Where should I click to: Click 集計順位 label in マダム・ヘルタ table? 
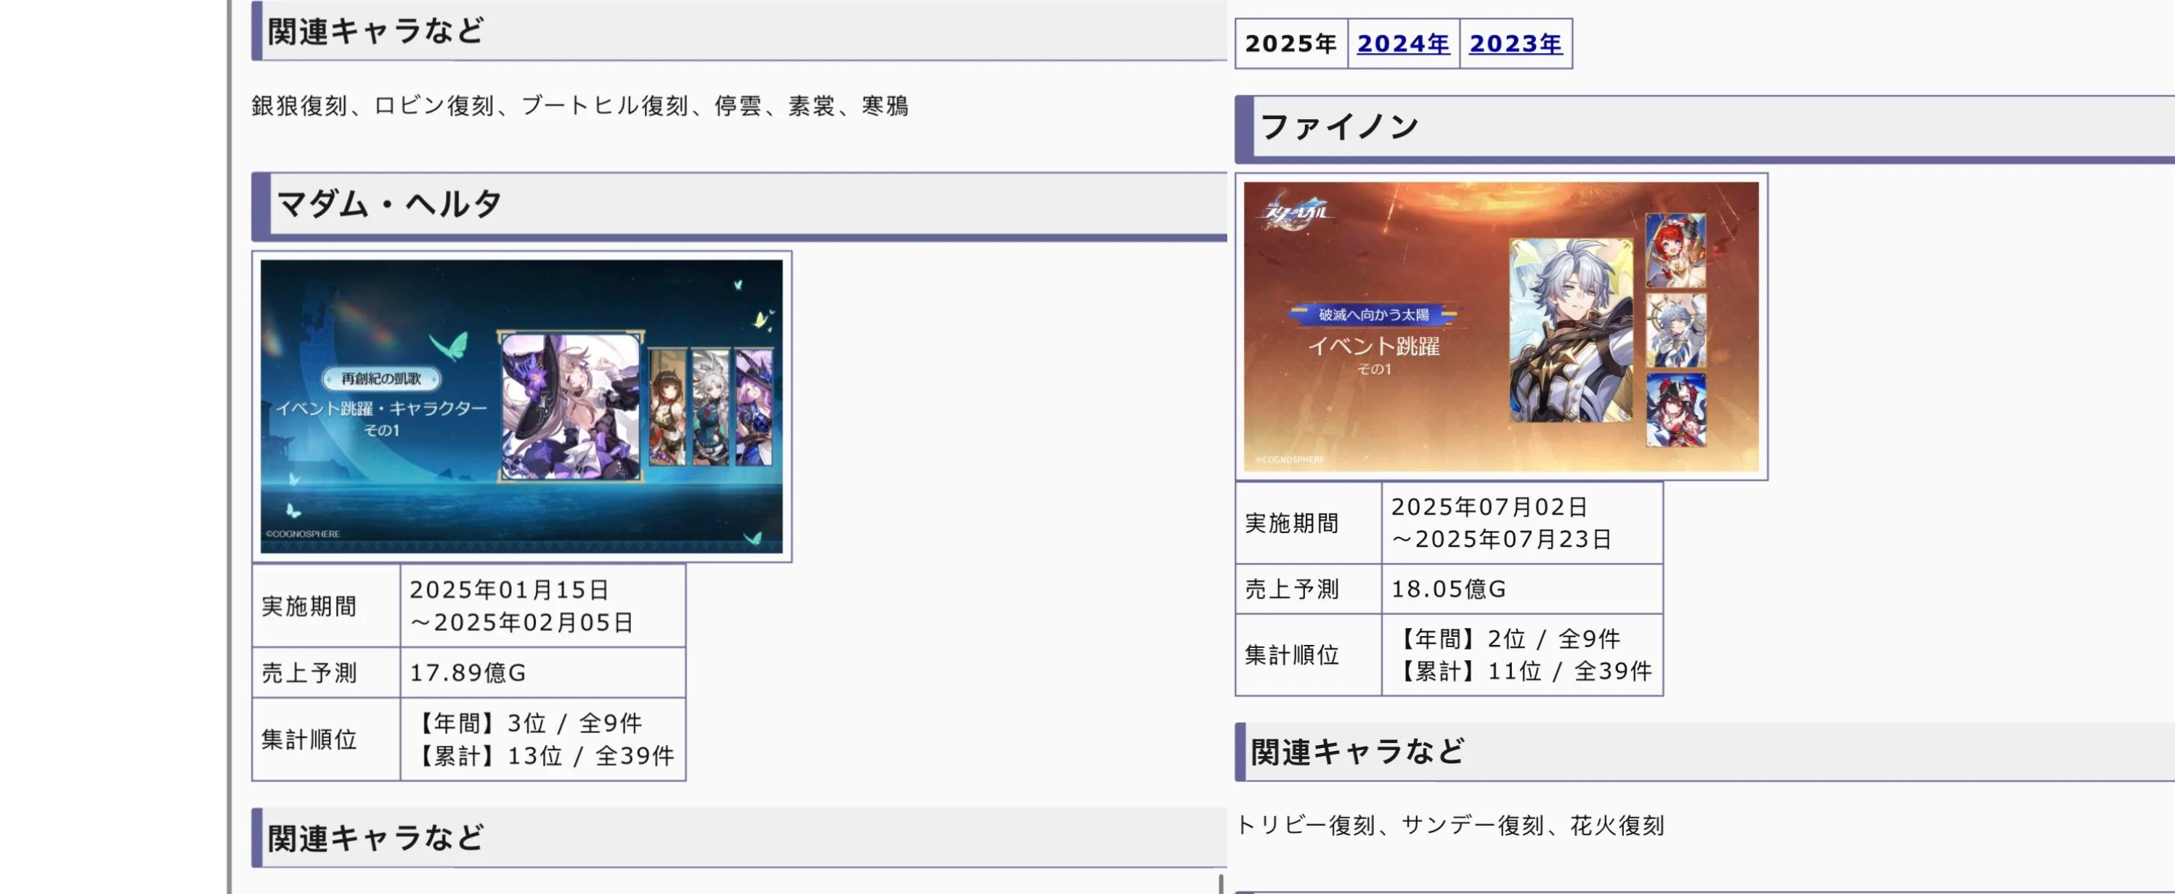(x=309, y=739)
